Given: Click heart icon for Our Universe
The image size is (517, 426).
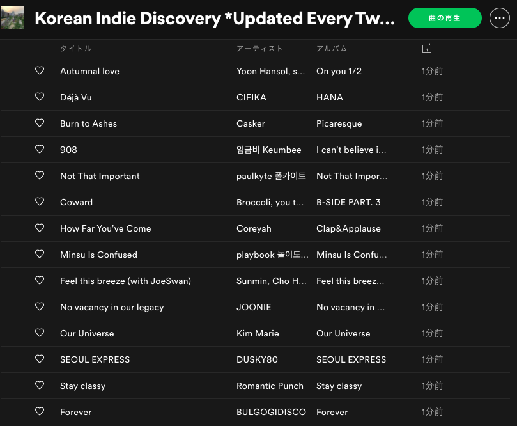Looking at the screenshot, I should pos(40,333).
